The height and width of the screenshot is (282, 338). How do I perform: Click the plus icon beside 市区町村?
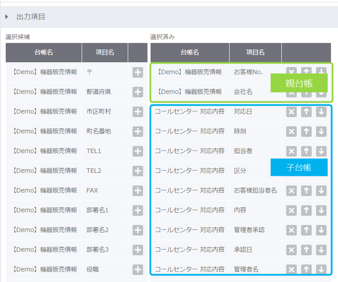138,112
